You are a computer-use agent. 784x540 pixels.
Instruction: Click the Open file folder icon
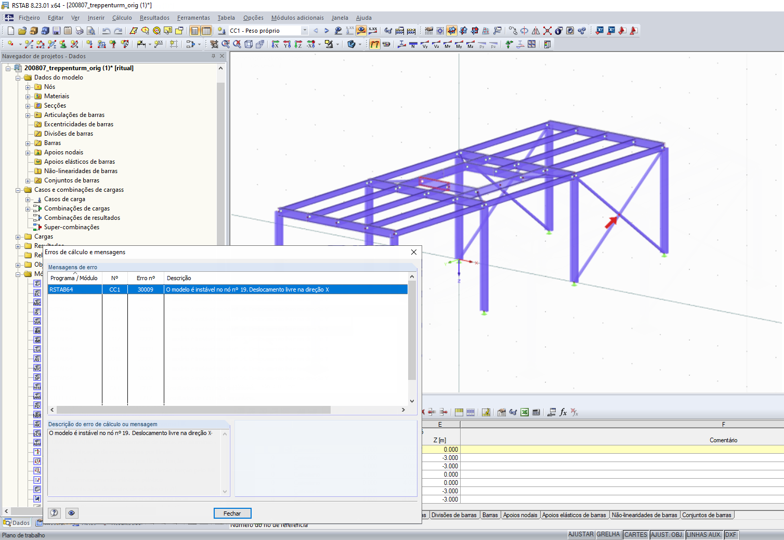pos(22,31)
